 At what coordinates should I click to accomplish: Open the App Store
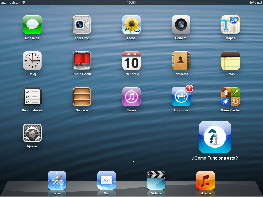point(181,97)
